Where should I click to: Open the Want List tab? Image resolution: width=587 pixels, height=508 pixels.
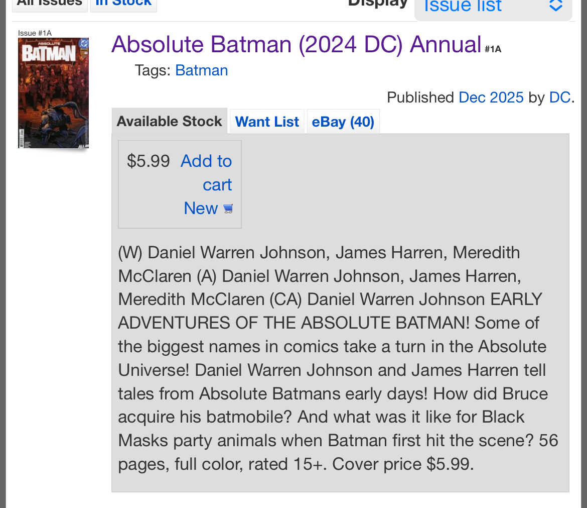267,122
